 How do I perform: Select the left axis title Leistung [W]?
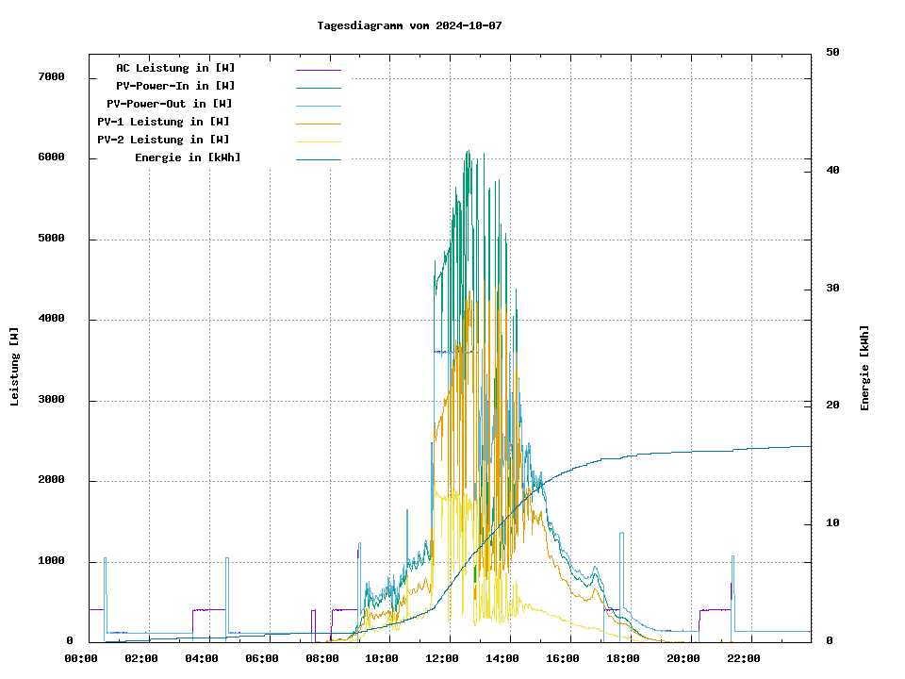click(15, 366)
